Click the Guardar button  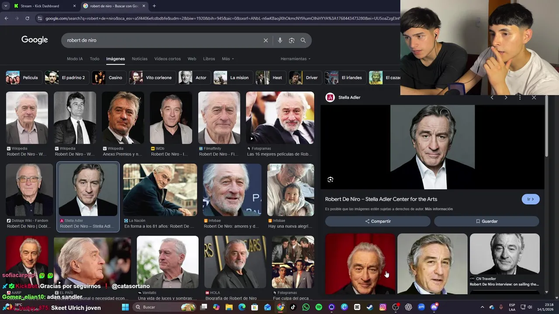point(487,221)
